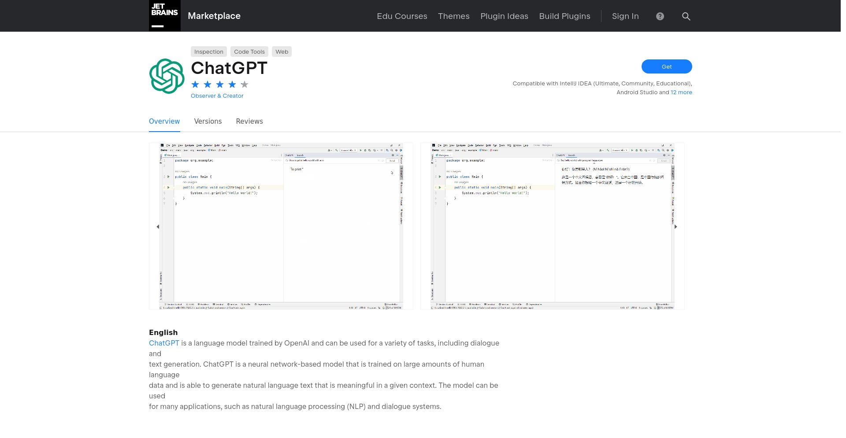Switch to the Overview tab
This screenshot has height=438, width=846.
(164, 121)
